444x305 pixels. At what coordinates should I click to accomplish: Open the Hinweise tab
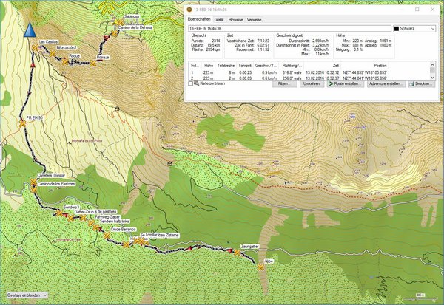click(x=235, y=18)
